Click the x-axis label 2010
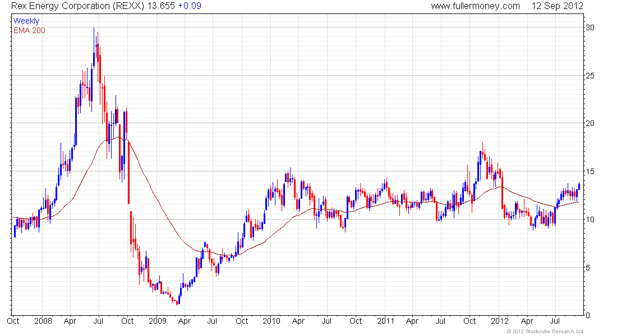Viewport: 617px width, 336px height. coord(271,321)
